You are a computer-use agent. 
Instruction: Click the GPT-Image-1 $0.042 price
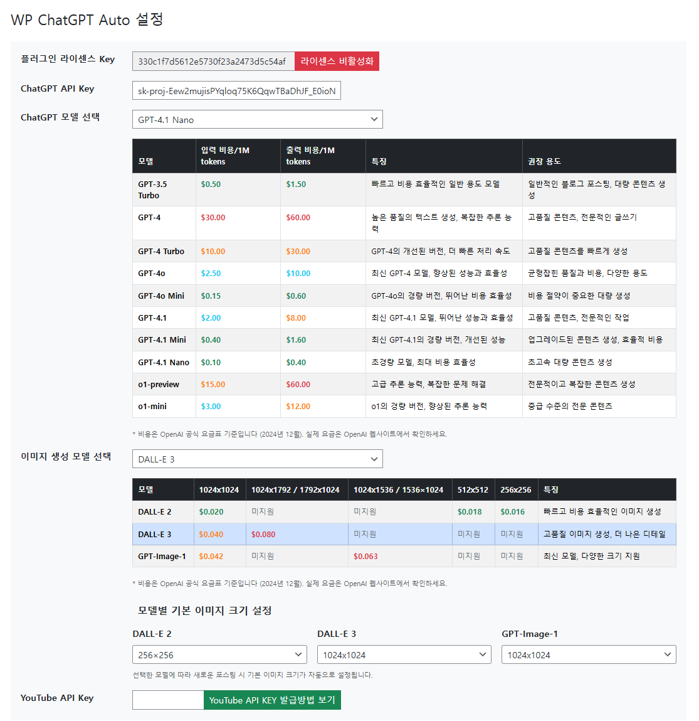pos(211,557)
